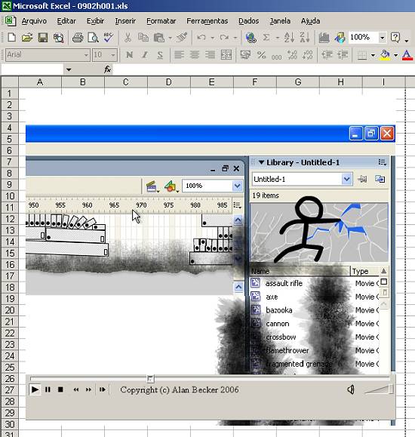Open the Exibir menu

95,21
